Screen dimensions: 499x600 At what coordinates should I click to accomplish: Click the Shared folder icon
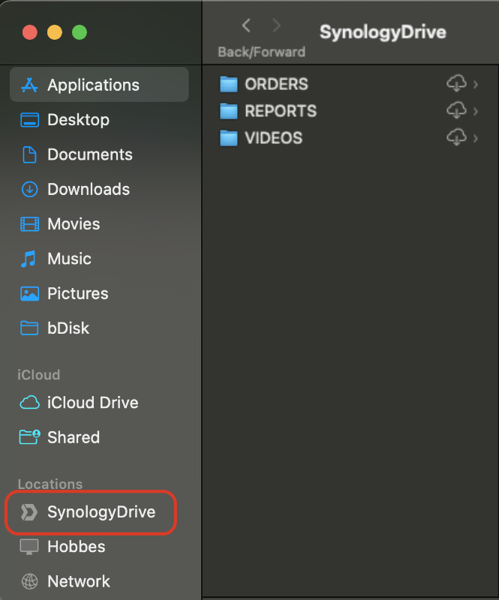click(x=29, y=437)
